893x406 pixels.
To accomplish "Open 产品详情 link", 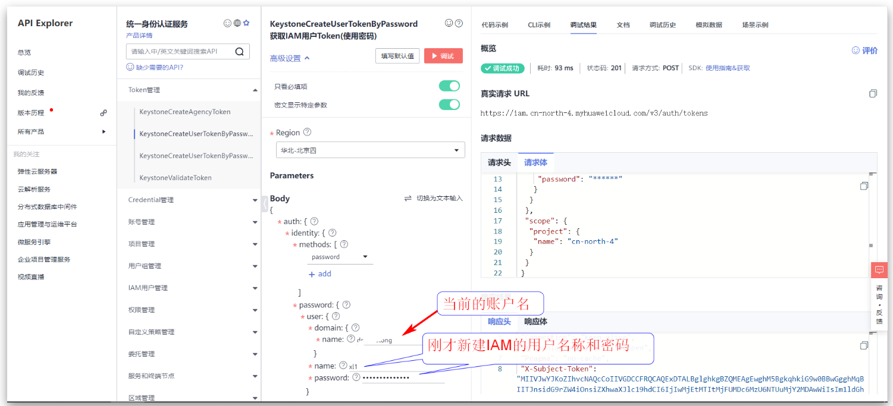I will point(139,36).
